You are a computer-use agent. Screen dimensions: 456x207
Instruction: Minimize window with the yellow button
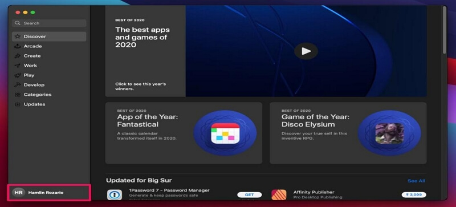point(25,12)
